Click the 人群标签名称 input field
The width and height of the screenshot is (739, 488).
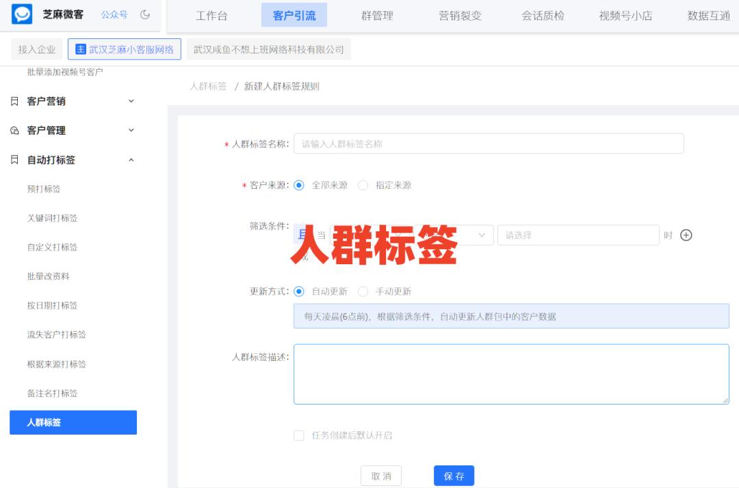tap(488, 143)
